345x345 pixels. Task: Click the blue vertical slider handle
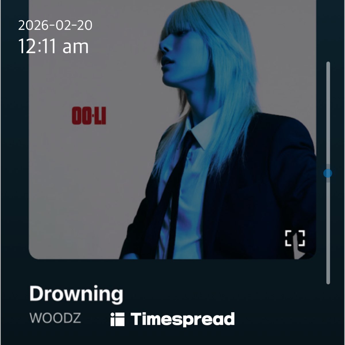pyautogui.click(x=328, y=173)
